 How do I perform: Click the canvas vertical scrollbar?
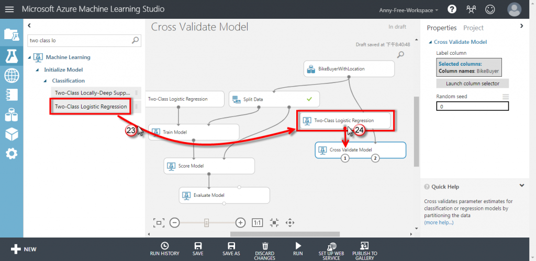point(416,132)
